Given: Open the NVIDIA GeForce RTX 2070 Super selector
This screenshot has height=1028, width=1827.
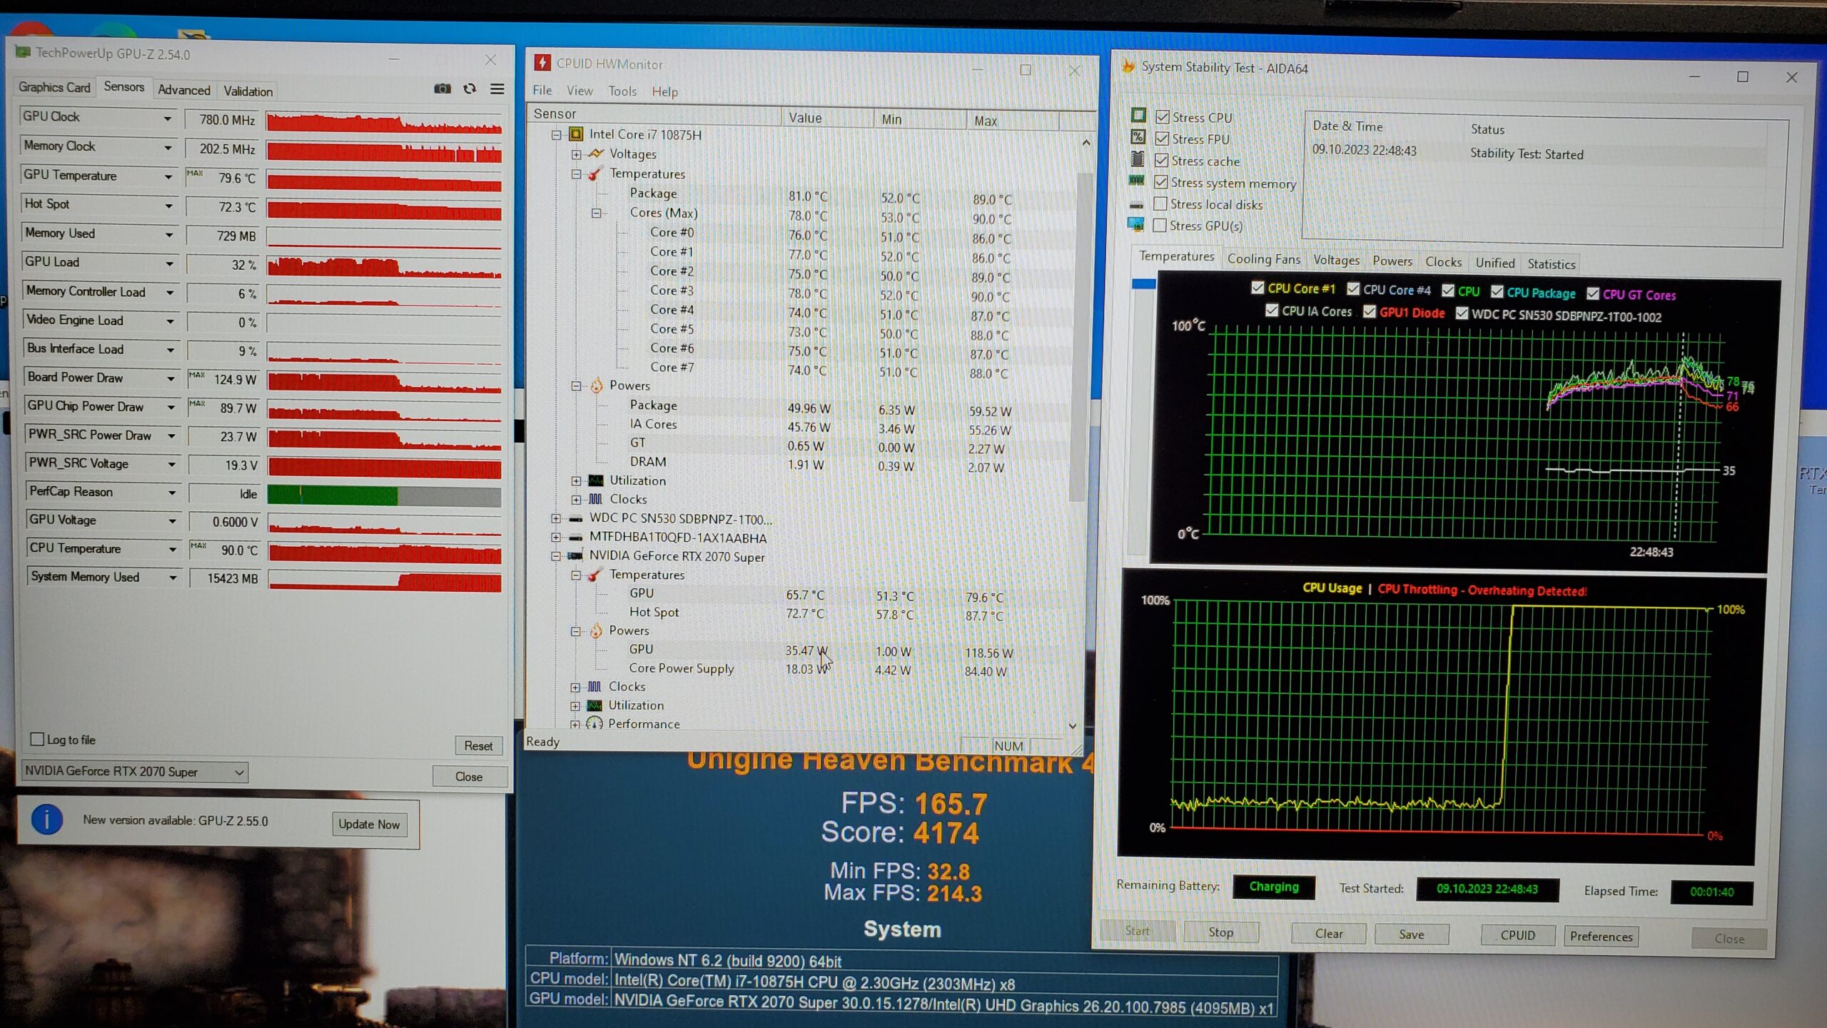Looking at the screenshot, I should (134, 772).
